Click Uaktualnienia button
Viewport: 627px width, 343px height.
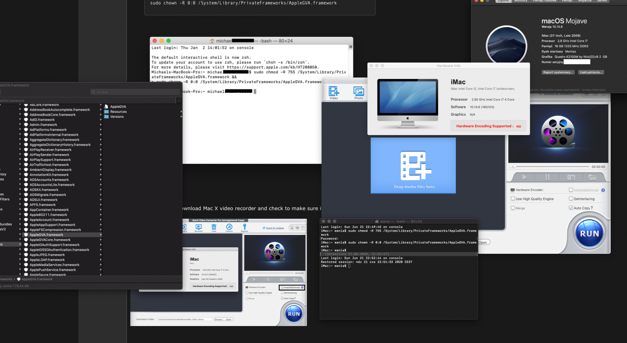pos(591,72)
